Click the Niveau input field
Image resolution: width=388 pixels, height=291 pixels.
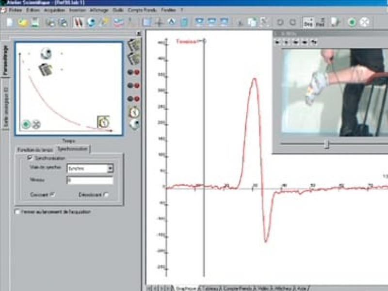click(x=90, y=180)
